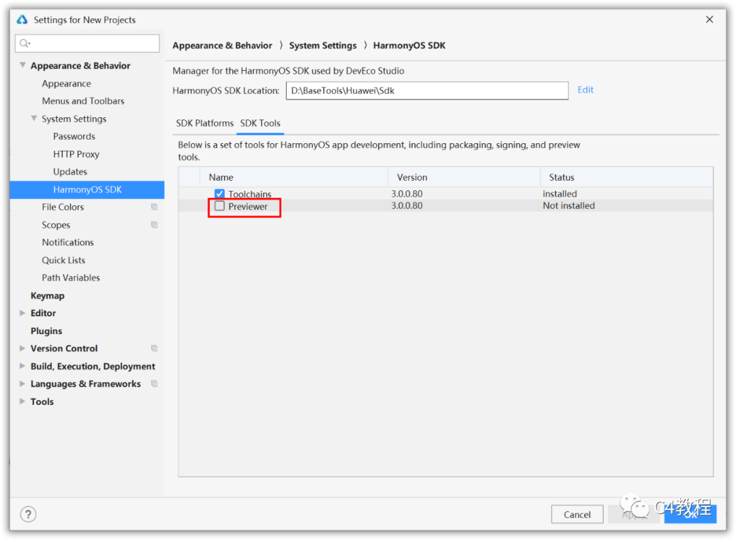Open the Path Variables settings
The width and height of the screenshot is (736, 540).
pyautogui.click(x=71, y=277)
